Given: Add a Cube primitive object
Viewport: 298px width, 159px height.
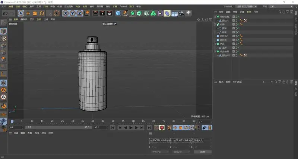Looking at the screenshot, I should (118, 13).
